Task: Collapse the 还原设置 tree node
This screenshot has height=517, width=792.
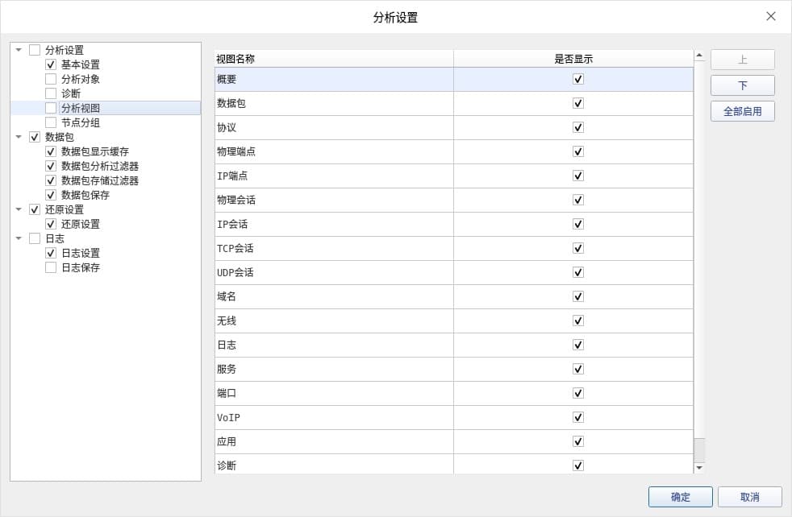Action: (x=19, y=209)
